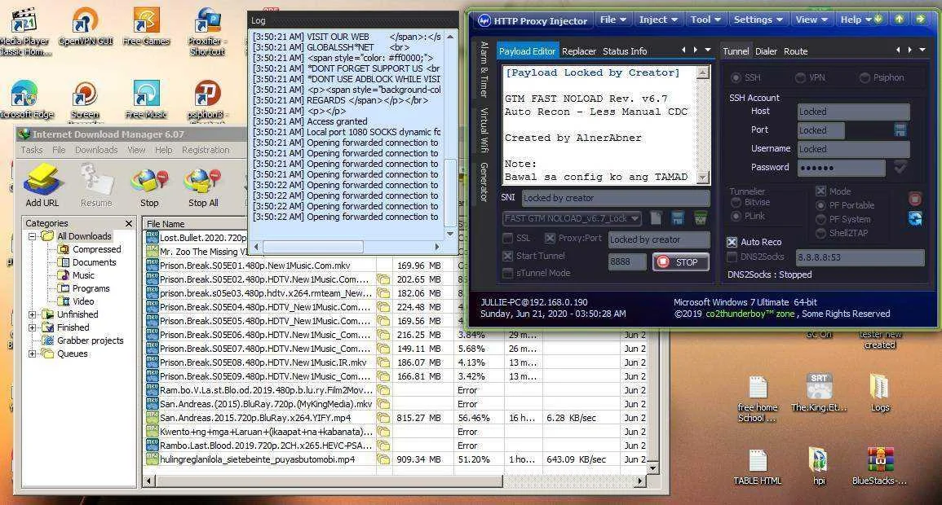Click save floppy icon beside config dropdown
Image resolution: width=942 pixels, height=505 pixels.
pos(678,218)
